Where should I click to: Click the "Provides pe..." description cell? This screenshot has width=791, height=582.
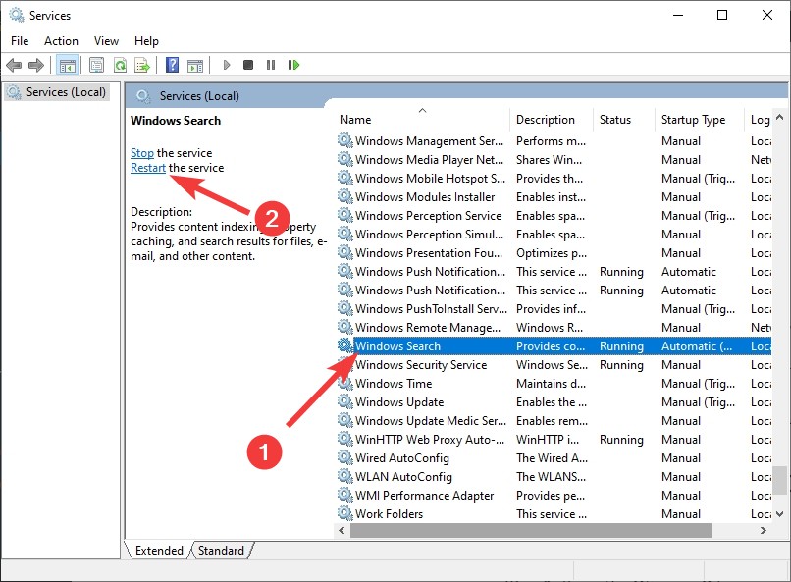click(x=551, y=496)
